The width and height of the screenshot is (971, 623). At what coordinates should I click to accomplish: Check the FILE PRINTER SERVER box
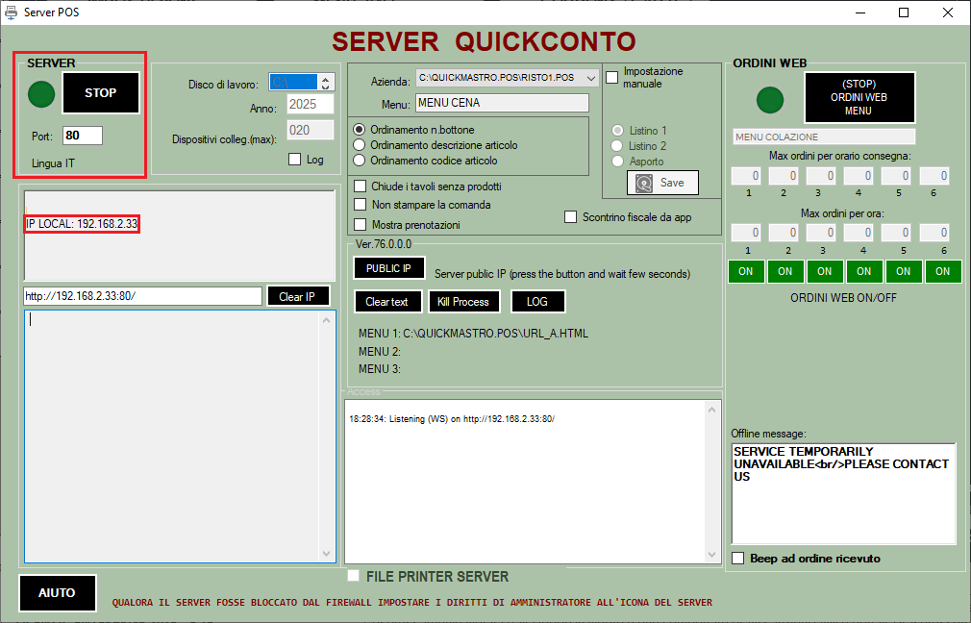pyautogui.click(x=354, y=576)
